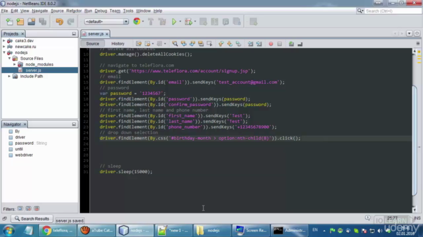Open the default configuration dropdown

tap(106, 22)
